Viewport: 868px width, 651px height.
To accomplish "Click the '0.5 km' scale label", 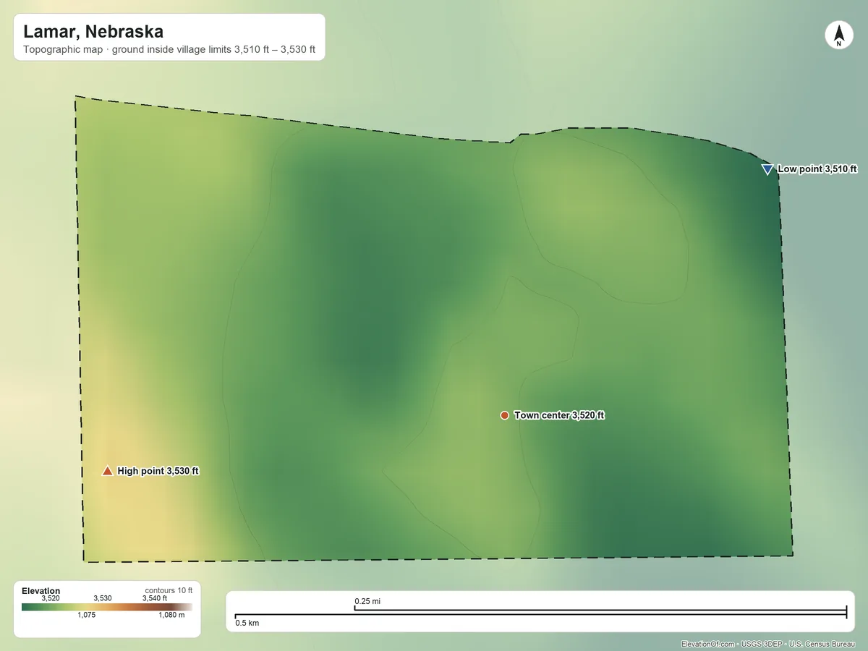I will 247,623.
